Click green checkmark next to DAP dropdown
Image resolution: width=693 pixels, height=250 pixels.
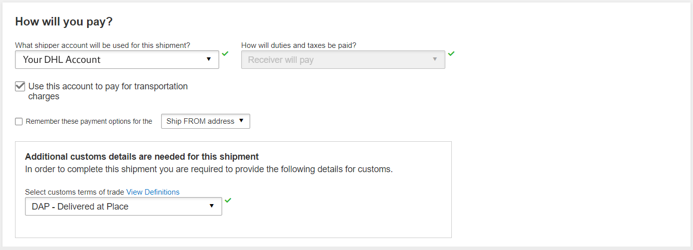pos(228,200)
